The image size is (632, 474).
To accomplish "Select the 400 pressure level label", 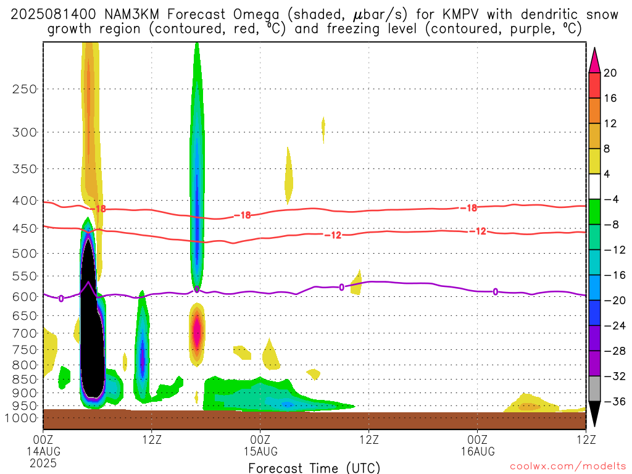I will 25,201.
